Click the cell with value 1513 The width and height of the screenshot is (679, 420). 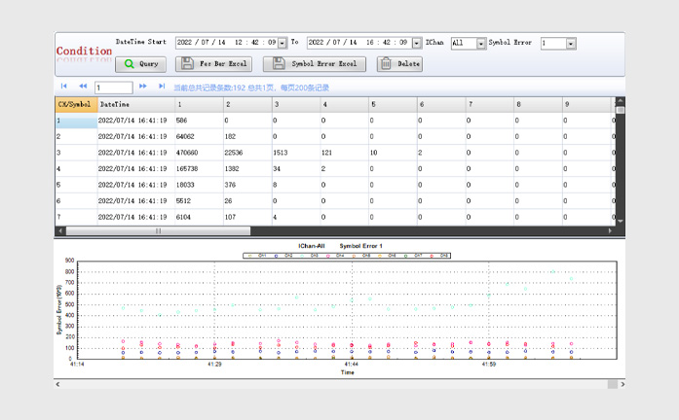(296, 153)
